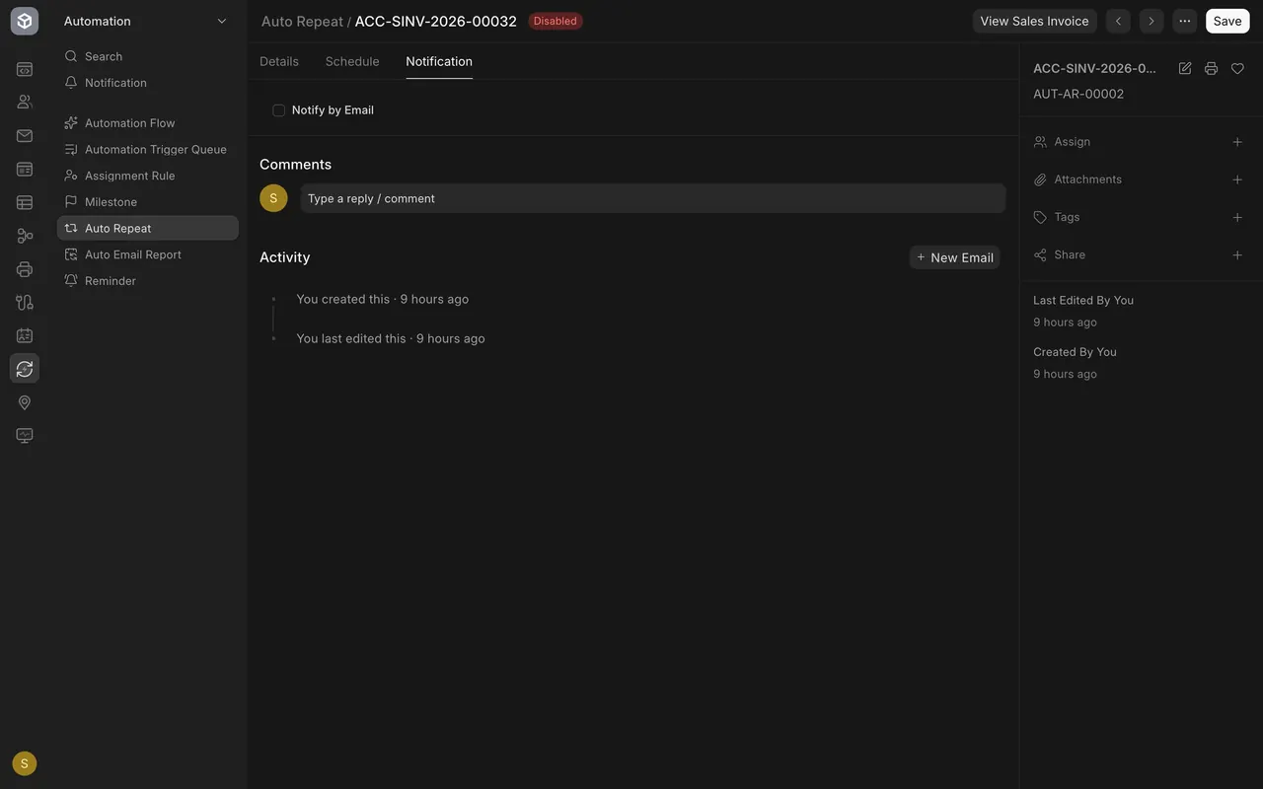Screen dimensions: 1263x789
Task: Add file with Attachments plus icon
Action: point(1237,179)
